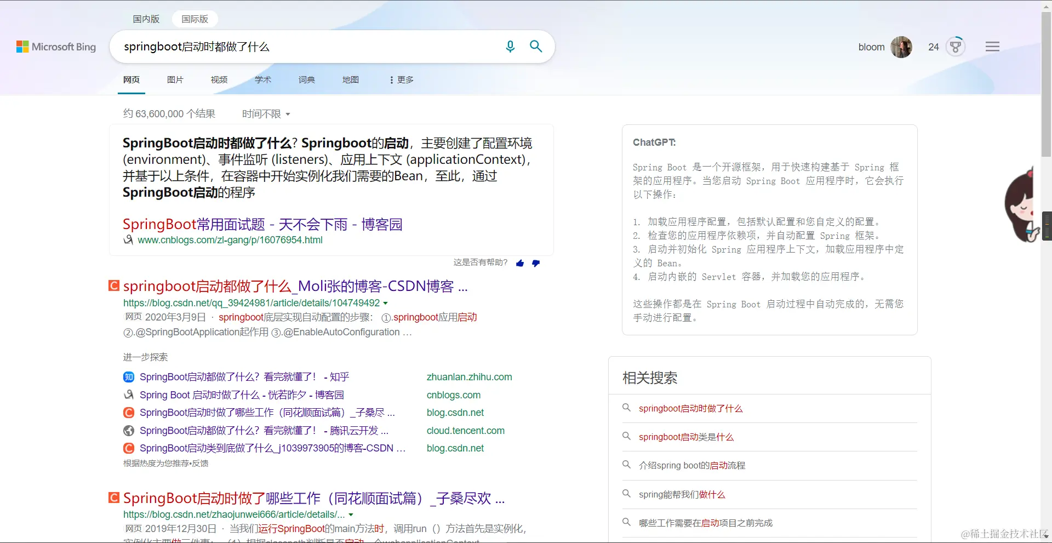This screenshot has height=543, width=1052.
Task: Activate voice search microphone icon
Action: coord(510,47)
